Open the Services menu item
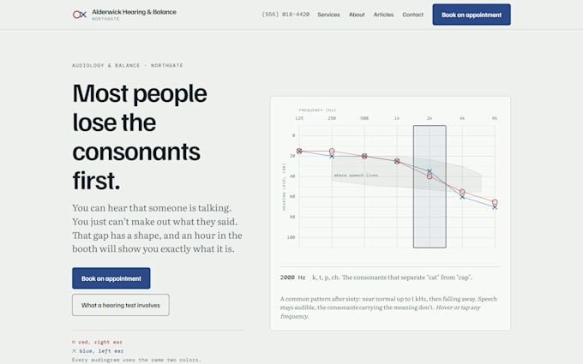Image resolution: width=583 pixels, height=364 pixels. 328,15
